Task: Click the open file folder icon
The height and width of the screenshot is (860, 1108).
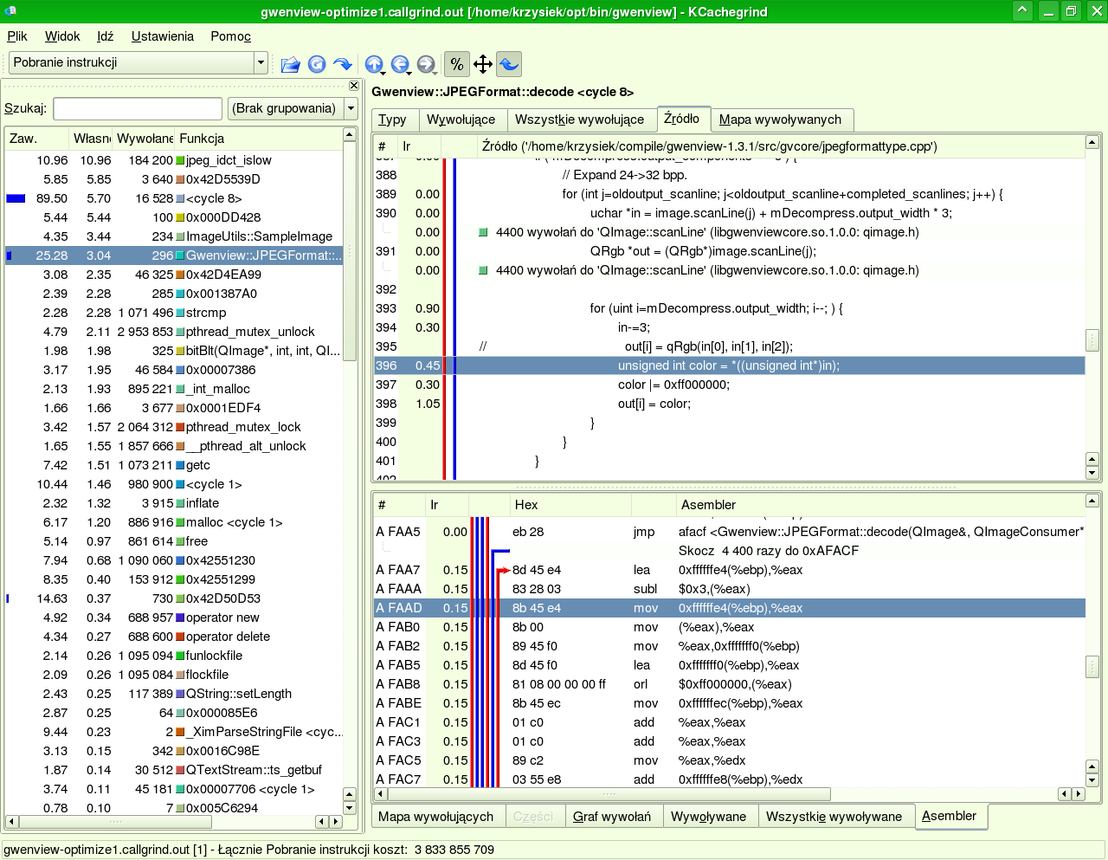Action: (291, 64)
